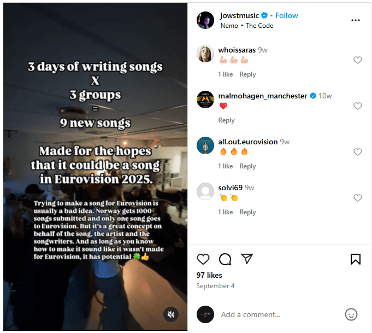
Task: View the 97 likes list
Action: [x=209, y=275]
